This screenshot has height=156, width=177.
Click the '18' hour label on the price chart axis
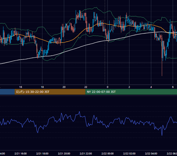coord(42,87)
